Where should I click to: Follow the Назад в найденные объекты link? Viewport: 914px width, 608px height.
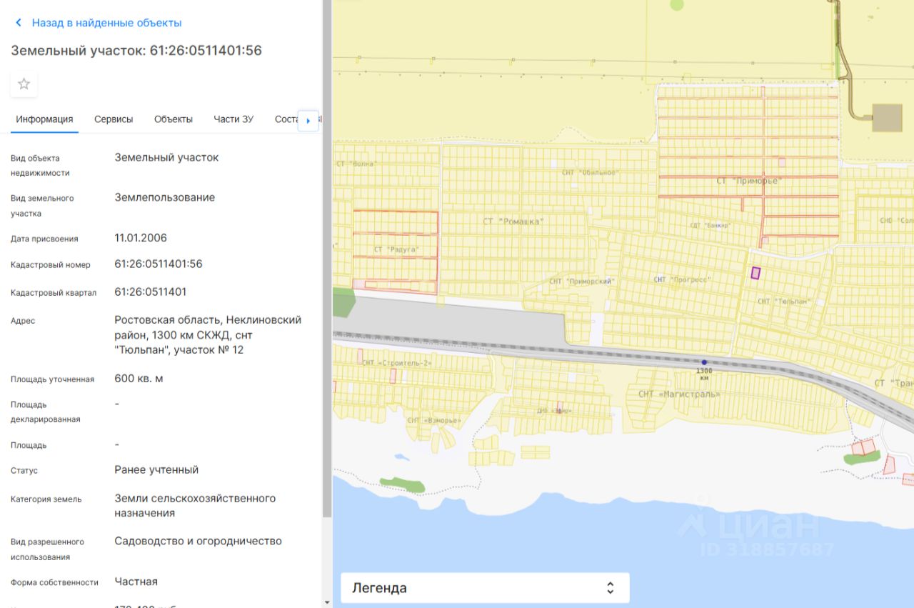coord(107,23)
